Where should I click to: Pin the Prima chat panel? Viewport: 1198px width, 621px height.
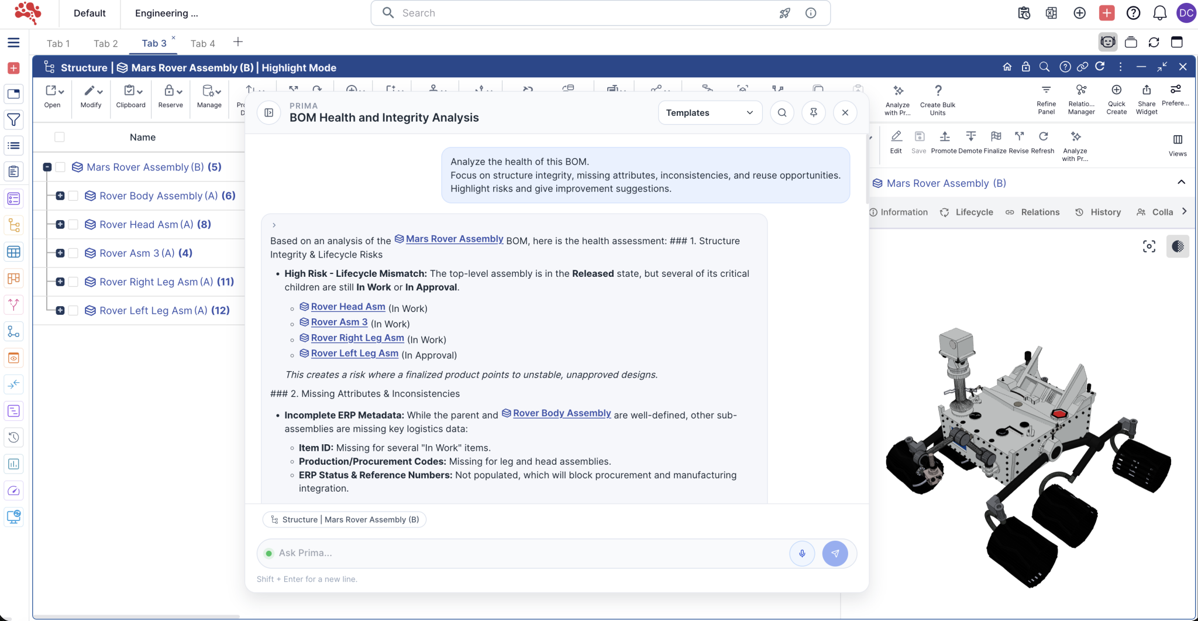(x=813, y=112)
